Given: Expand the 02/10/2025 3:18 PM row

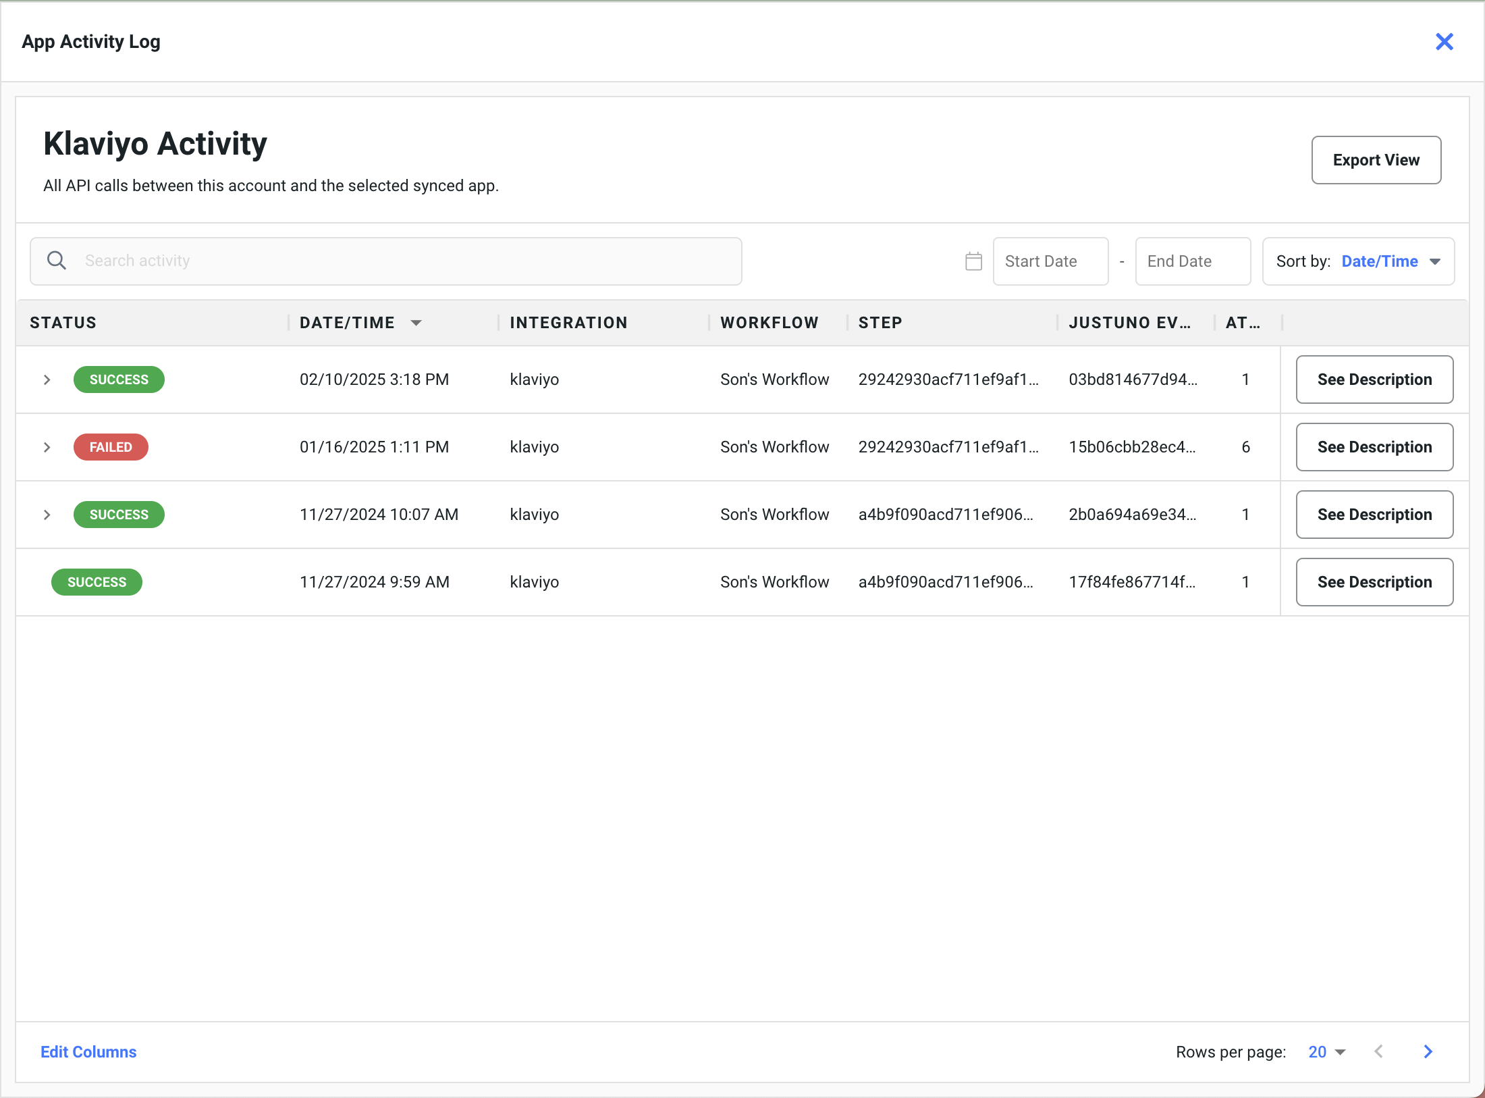Looking at the screenshot, I should (x=47, y=380).
